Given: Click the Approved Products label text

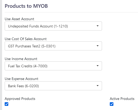Looking at the screenshot, I should 20,99.
